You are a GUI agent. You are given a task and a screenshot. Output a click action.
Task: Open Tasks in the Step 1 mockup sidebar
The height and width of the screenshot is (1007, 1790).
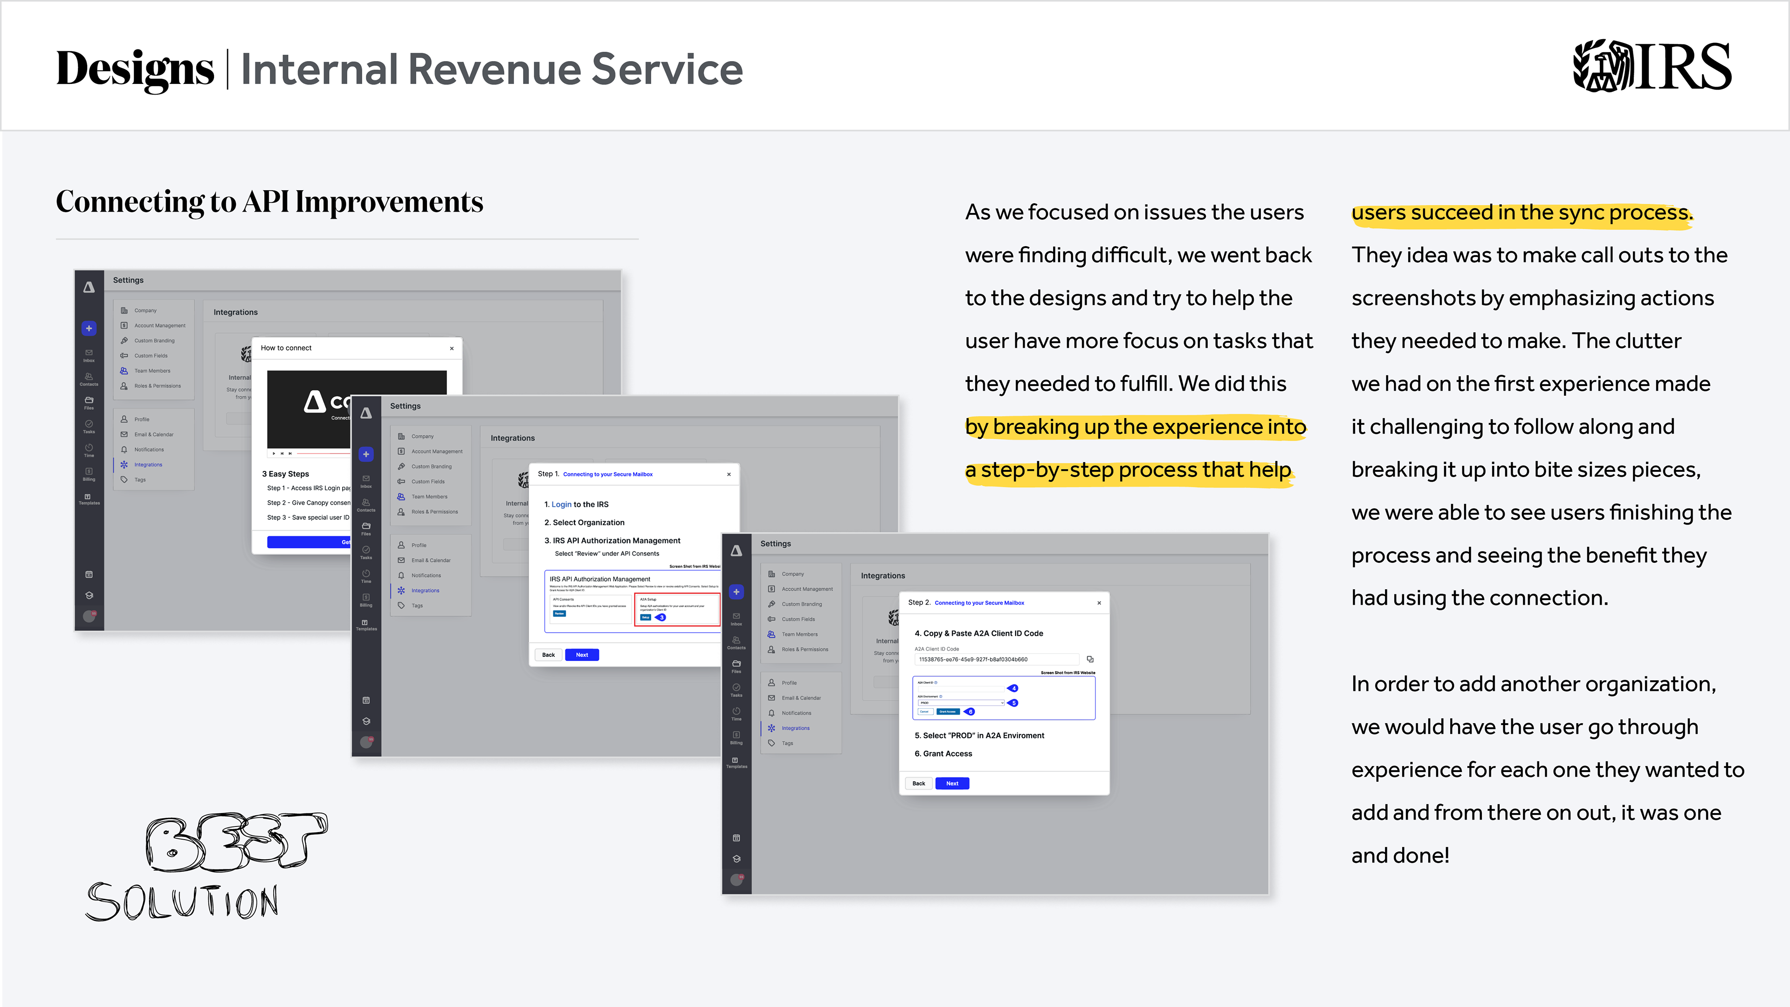366,552
